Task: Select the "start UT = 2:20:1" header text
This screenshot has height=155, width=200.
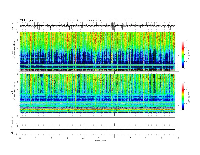Action: click(122, 20)
